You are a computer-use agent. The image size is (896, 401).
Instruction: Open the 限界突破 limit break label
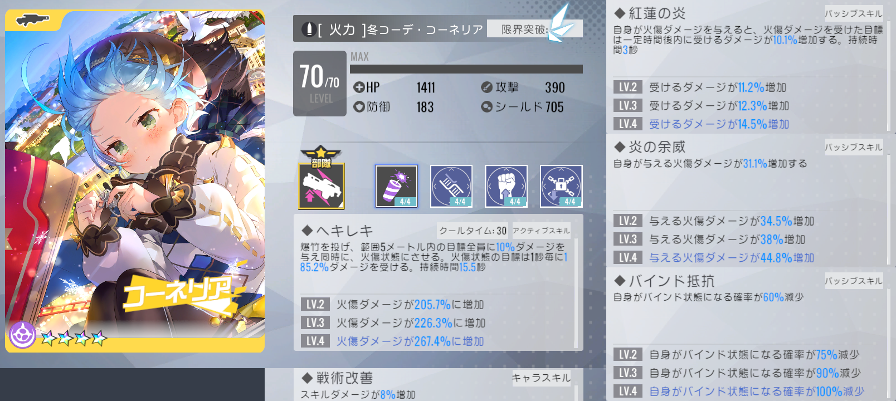[x=524, y=29]
